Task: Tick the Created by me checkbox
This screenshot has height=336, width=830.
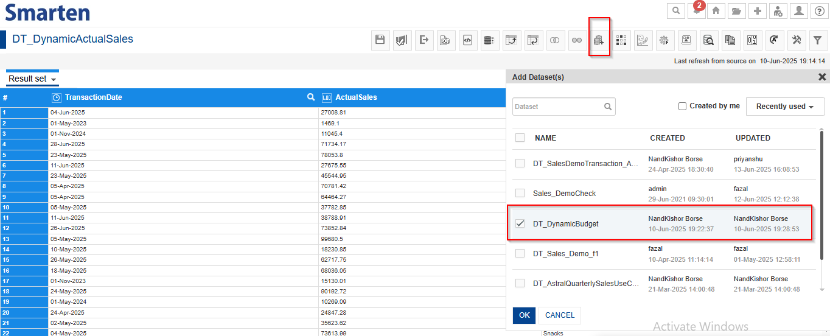Action: click(x=682, y=106)
